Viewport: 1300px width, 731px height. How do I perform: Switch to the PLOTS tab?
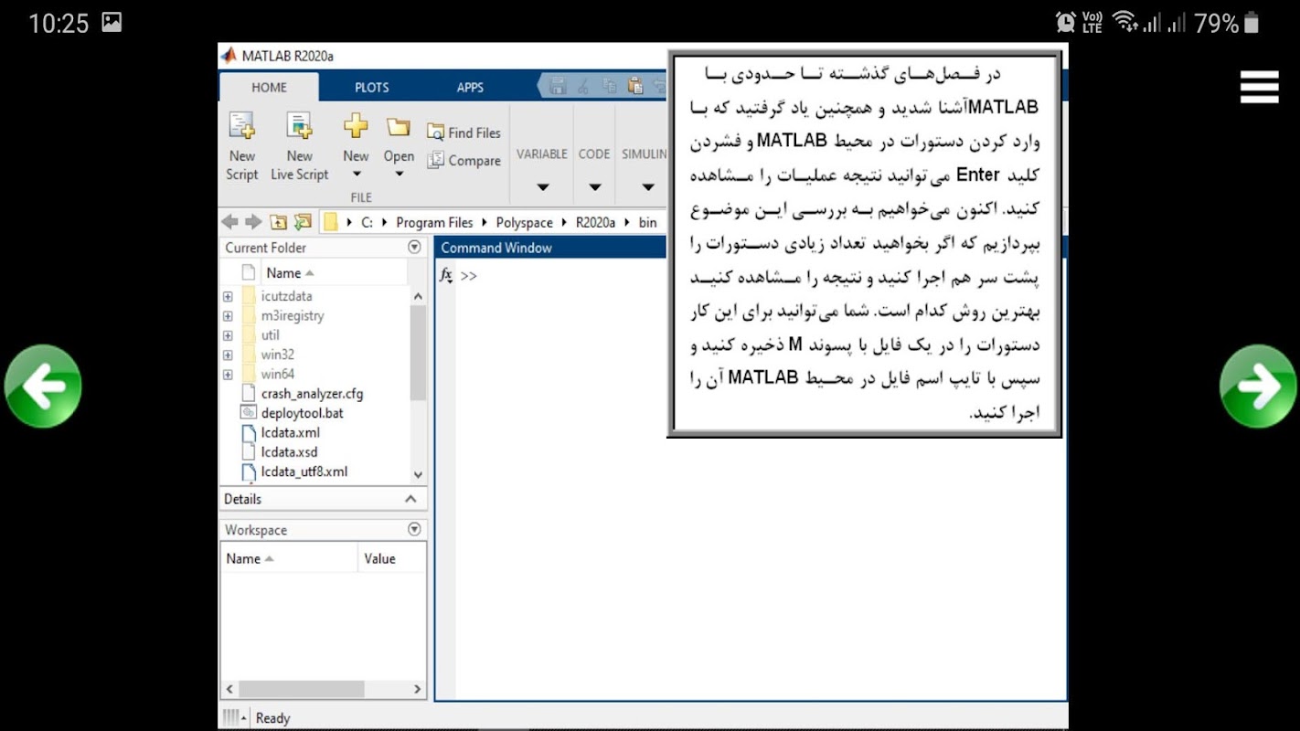click(x=372, y=88)
